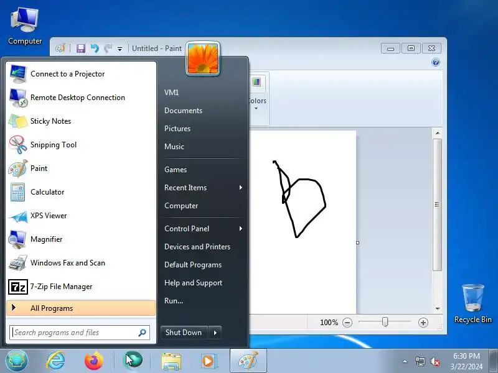Click the taskbar clock showing 6:30 PM
The image size is (498, 373).
coord(466,361)
